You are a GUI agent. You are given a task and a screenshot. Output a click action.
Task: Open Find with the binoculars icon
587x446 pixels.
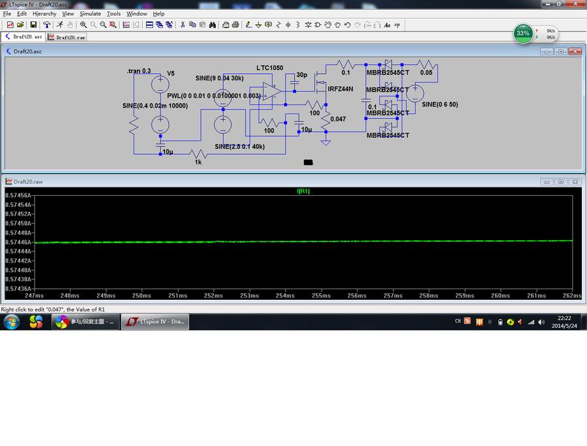coord(213,25)
